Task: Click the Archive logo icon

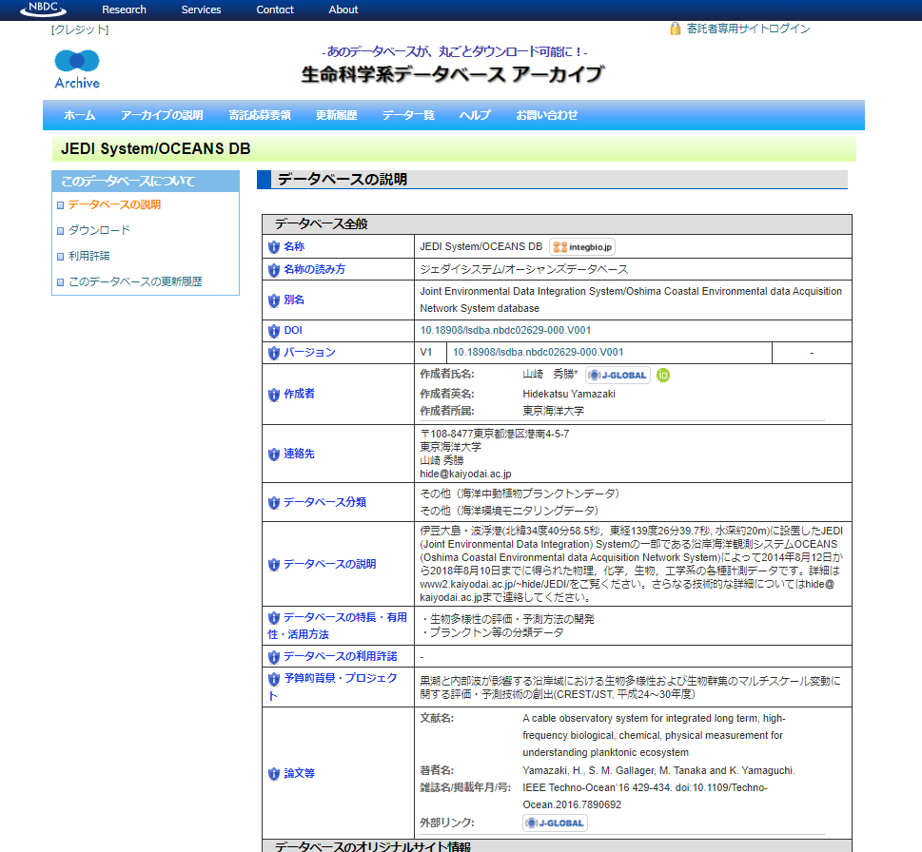Action: (77, 68)
